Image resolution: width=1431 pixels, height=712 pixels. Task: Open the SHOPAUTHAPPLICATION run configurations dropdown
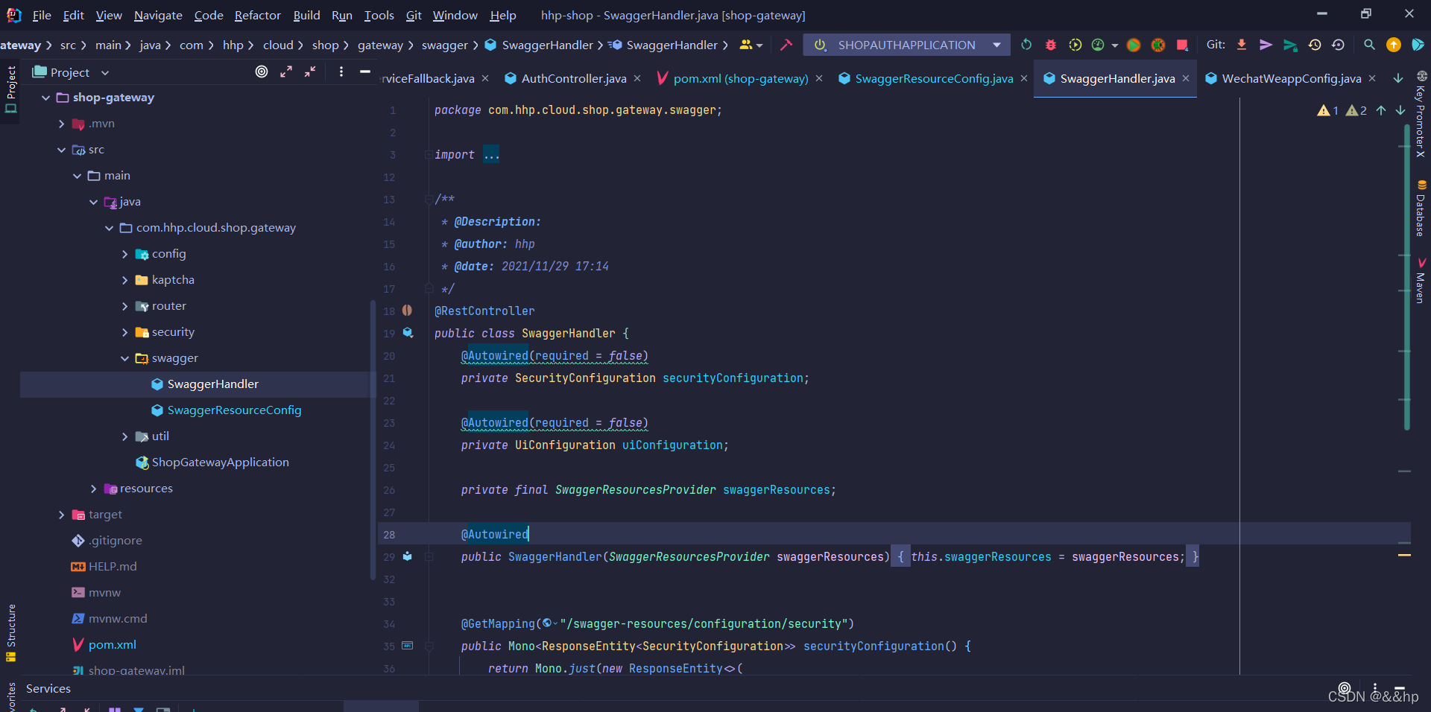[996, 45]
